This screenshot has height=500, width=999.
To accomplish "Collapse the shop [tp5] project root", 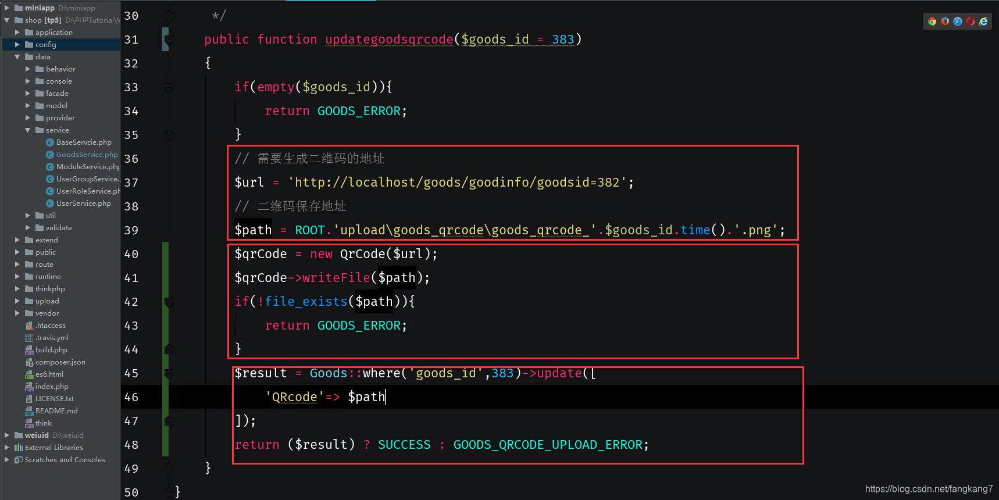I will [x=7, y=20].
